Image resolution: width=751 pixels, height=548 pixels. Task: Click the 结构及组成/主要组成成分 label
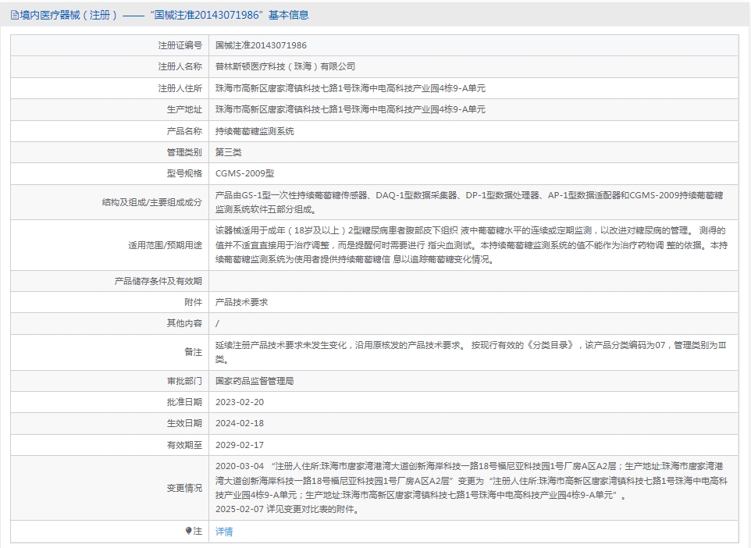[151, 202]
